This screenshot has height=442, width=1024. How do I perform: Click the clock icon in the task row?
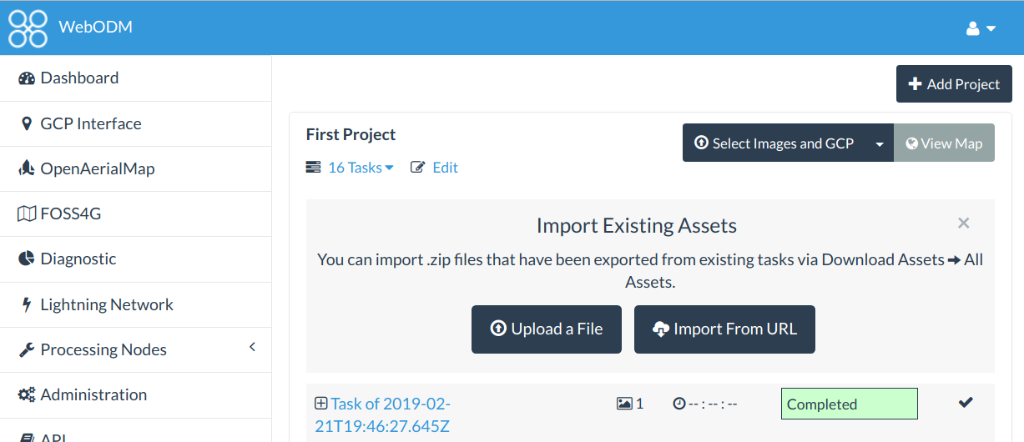679,404
